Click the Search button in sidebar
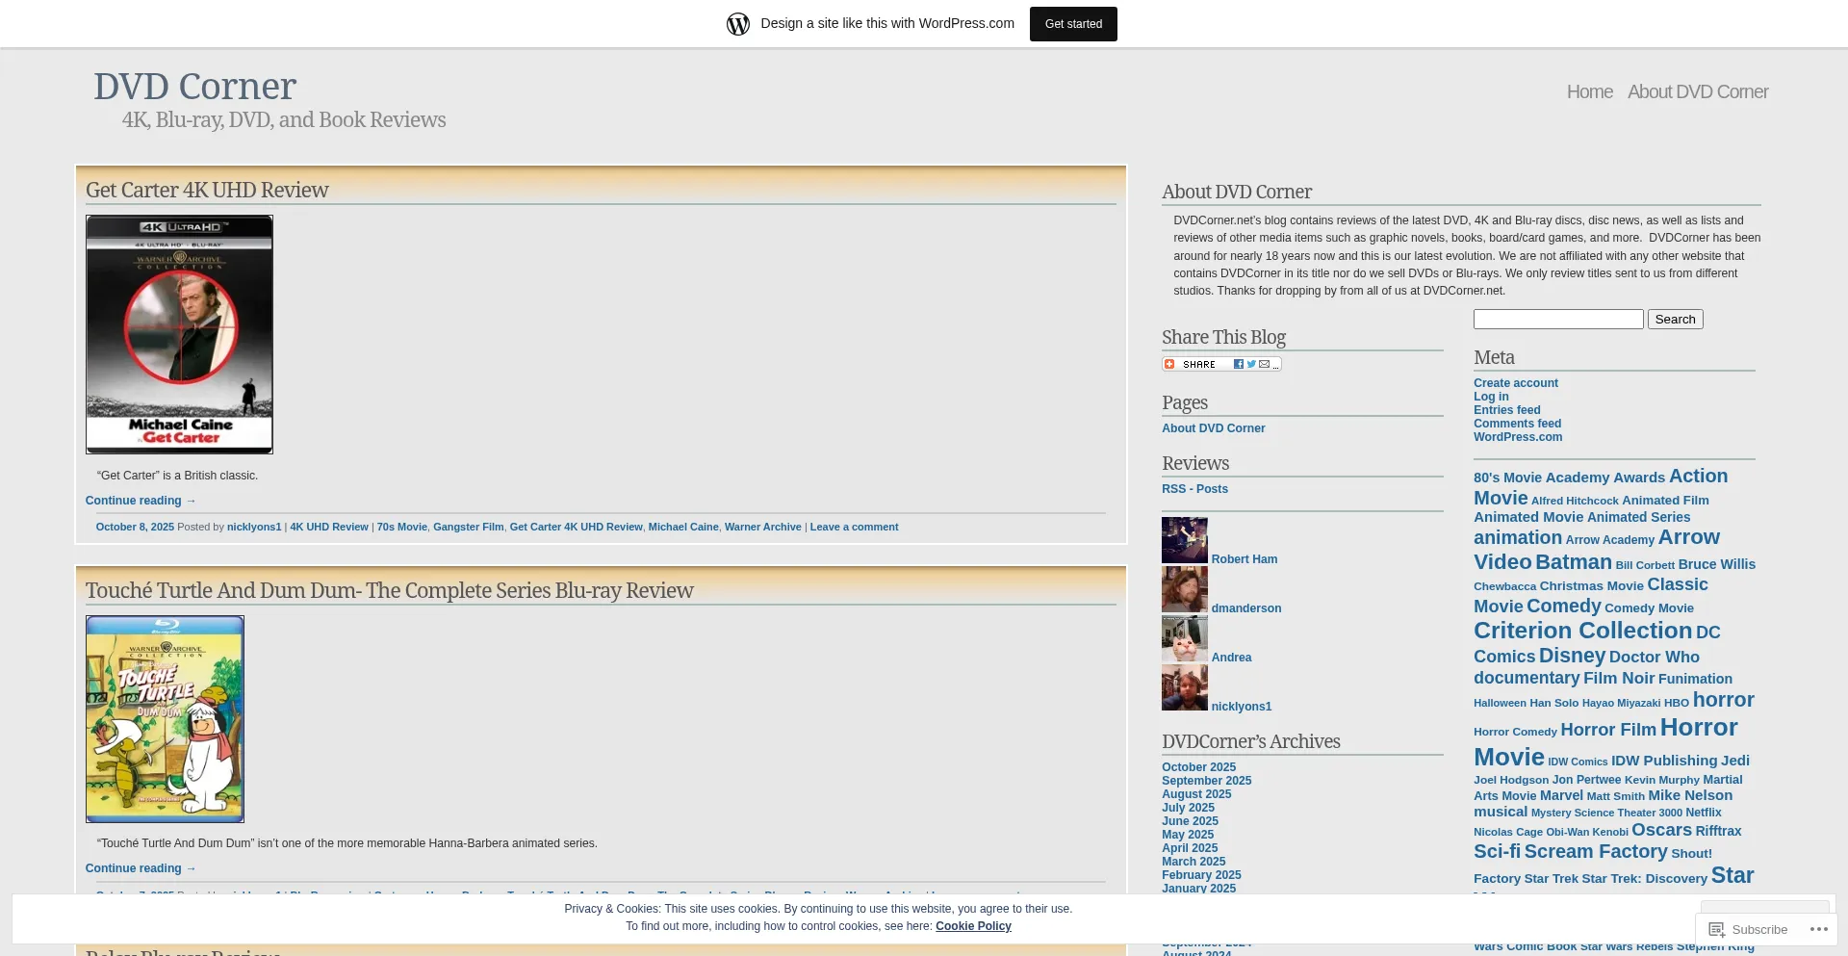This screenshot has height=956, width=1848. [x=1675, y=320]
